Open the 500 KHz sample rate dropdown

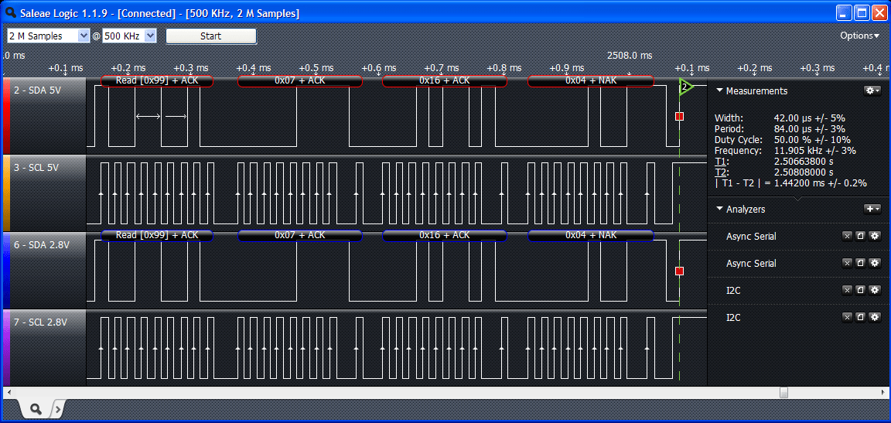click(130, 36)
